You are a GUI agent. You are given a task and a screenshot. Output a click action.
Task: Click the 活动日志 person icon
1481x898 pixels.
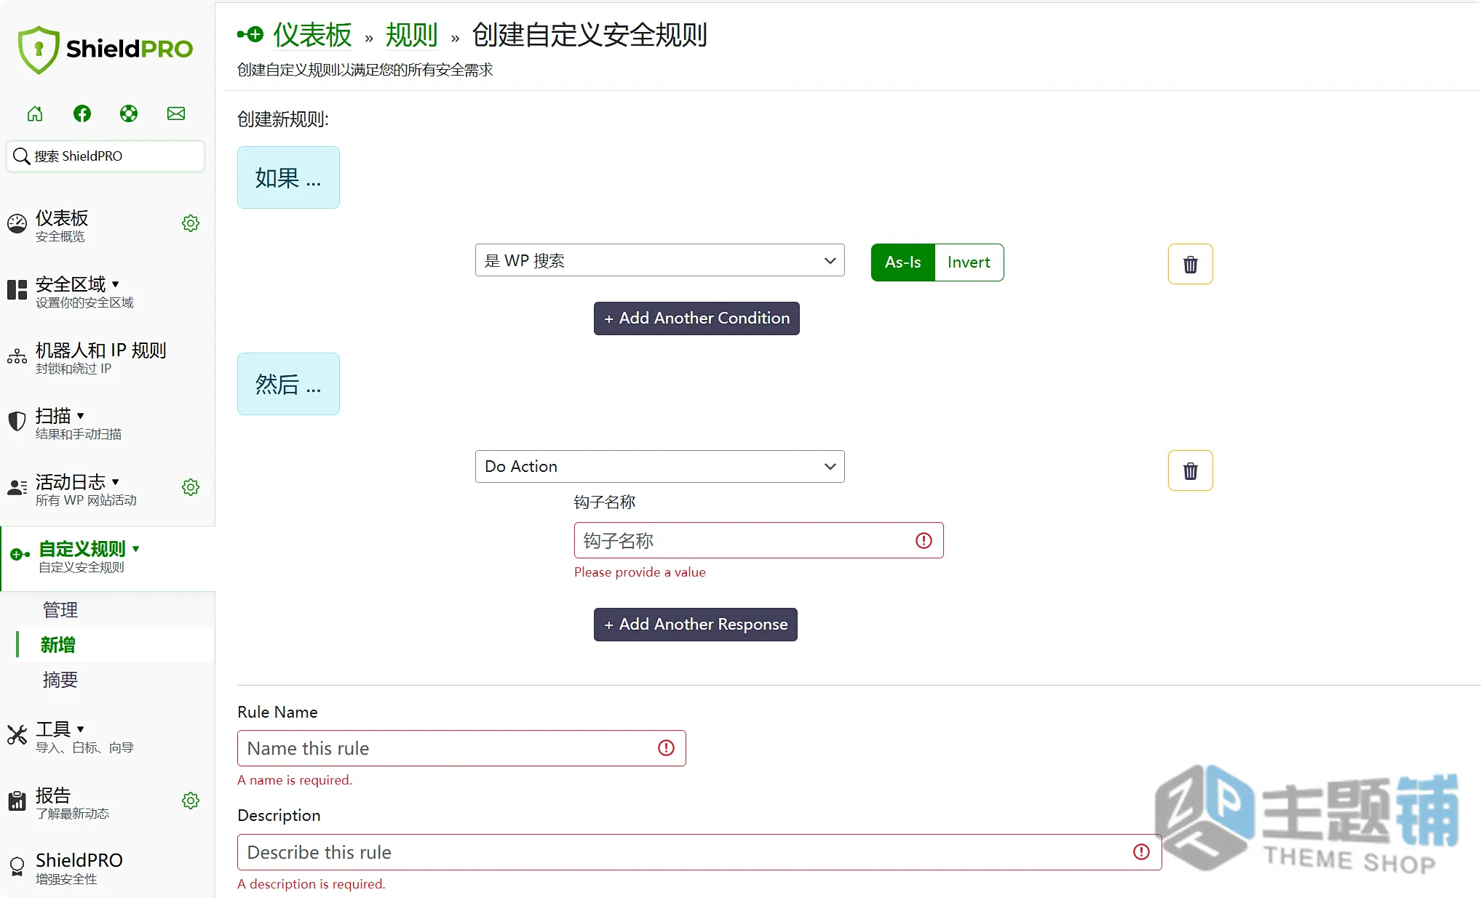tap(17, 487)
